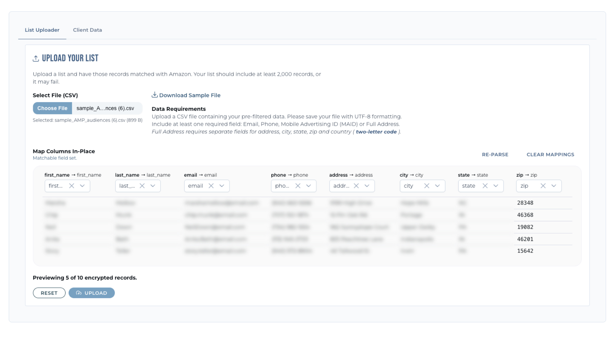Open the two-letter code link

point(376,132)
